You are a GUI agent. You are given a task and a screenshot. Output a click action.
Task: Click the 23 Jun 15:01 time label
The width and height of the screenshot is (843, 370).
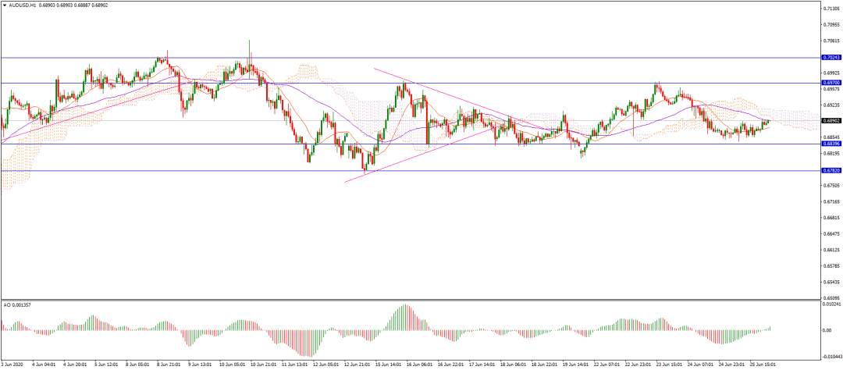click(670, 364)
